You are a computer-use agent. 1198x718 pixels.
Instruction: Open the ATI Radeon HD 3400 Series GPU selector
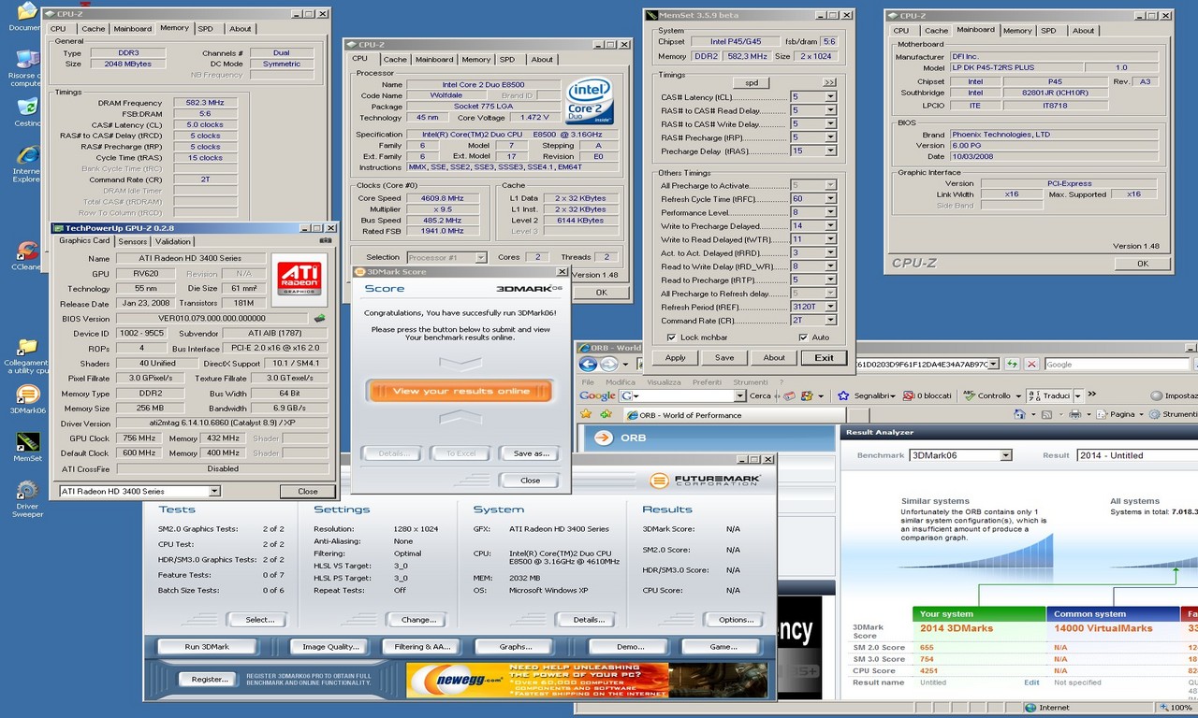(x=139, y=491)
